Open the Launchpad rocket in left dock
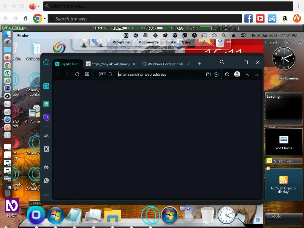Image resolution: width=304 pixels, height=228 pixels. click(x=7, y=42)
